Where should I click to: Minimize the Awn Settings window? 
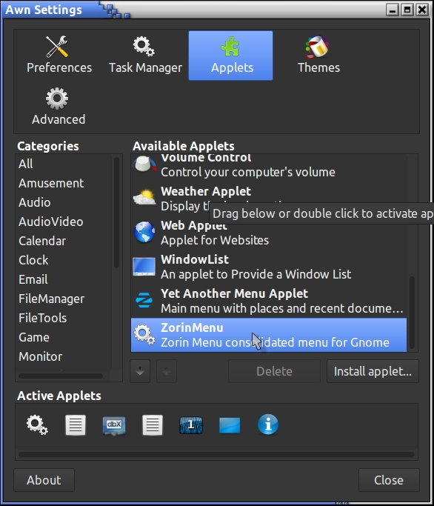click(393, 10)
